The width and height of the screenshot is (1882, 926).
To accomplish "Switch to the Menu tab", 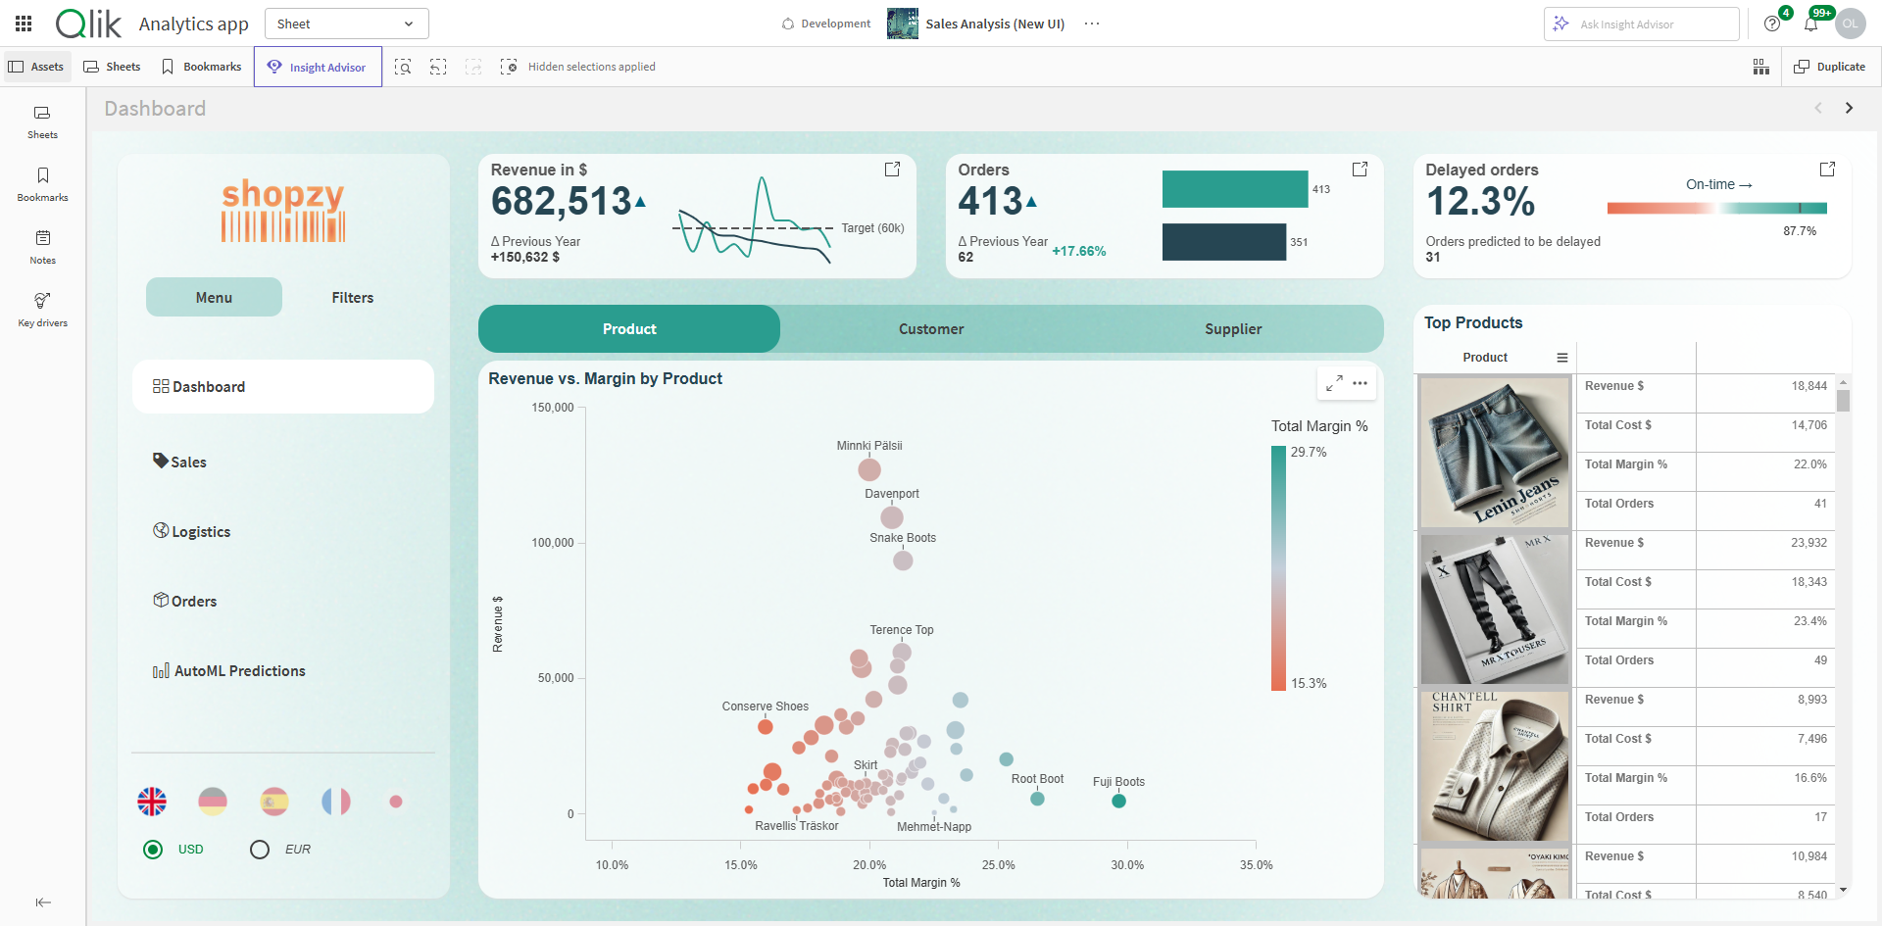I will (214, 298).
